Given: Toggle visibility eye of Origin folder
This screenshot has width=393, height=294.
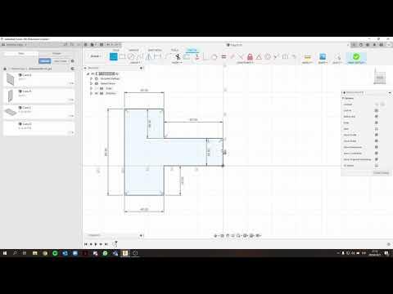Looking at the screenshot, I should pos(97,88).
